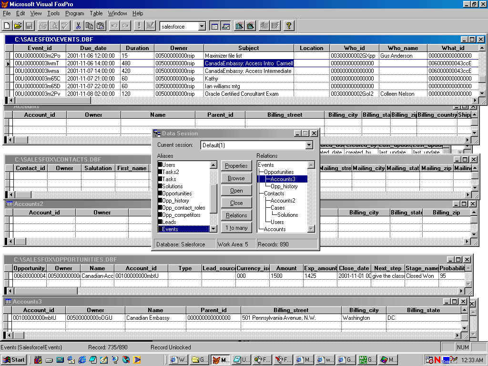The height and width of the screenshot is (366, 488).
Task: Click the Redo toolbar icon
Action: [x=125, y=26]
